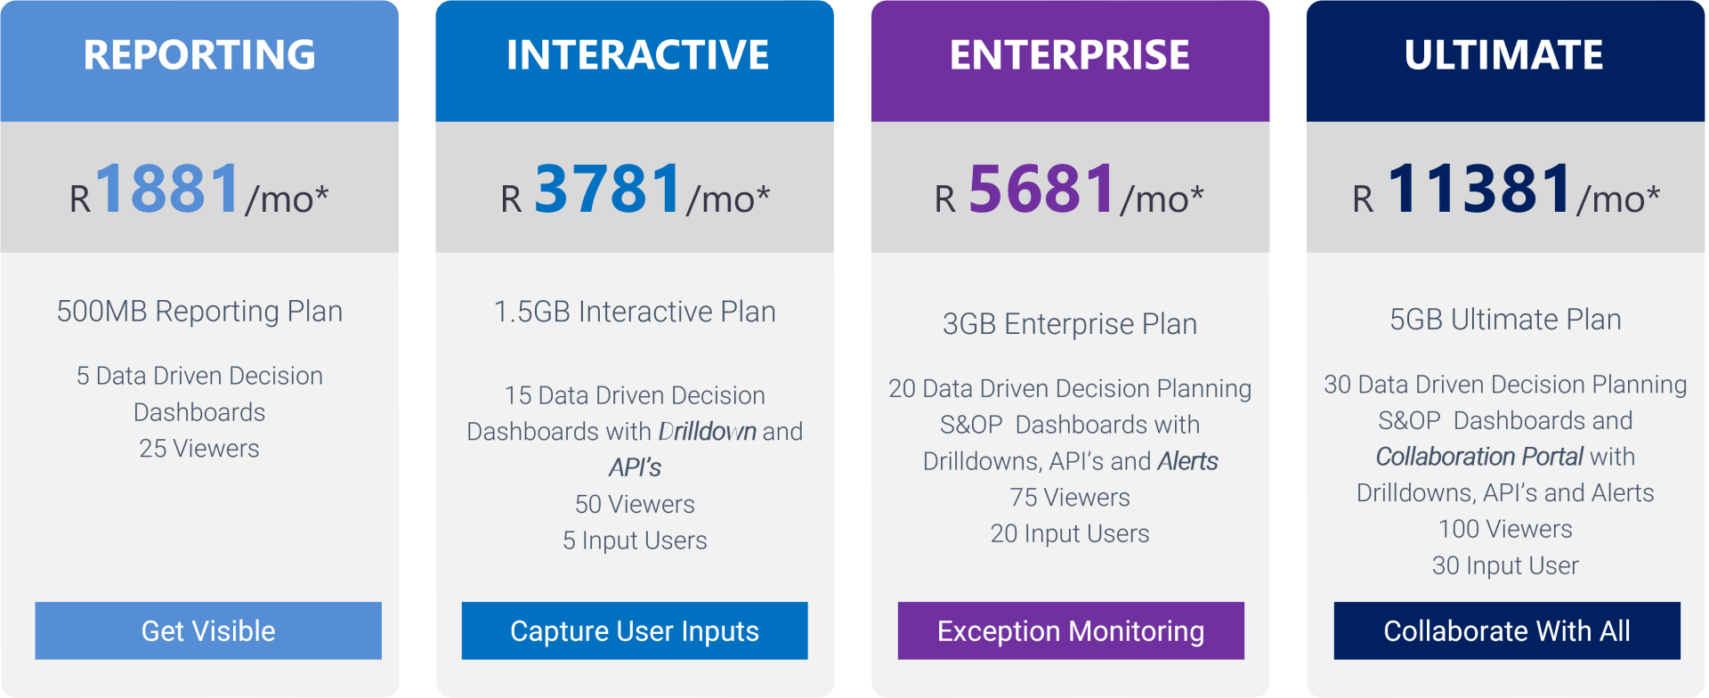The image size is (1709, 698).
Task: Select the Exception Monitoring button
Action: point(1070,630)
